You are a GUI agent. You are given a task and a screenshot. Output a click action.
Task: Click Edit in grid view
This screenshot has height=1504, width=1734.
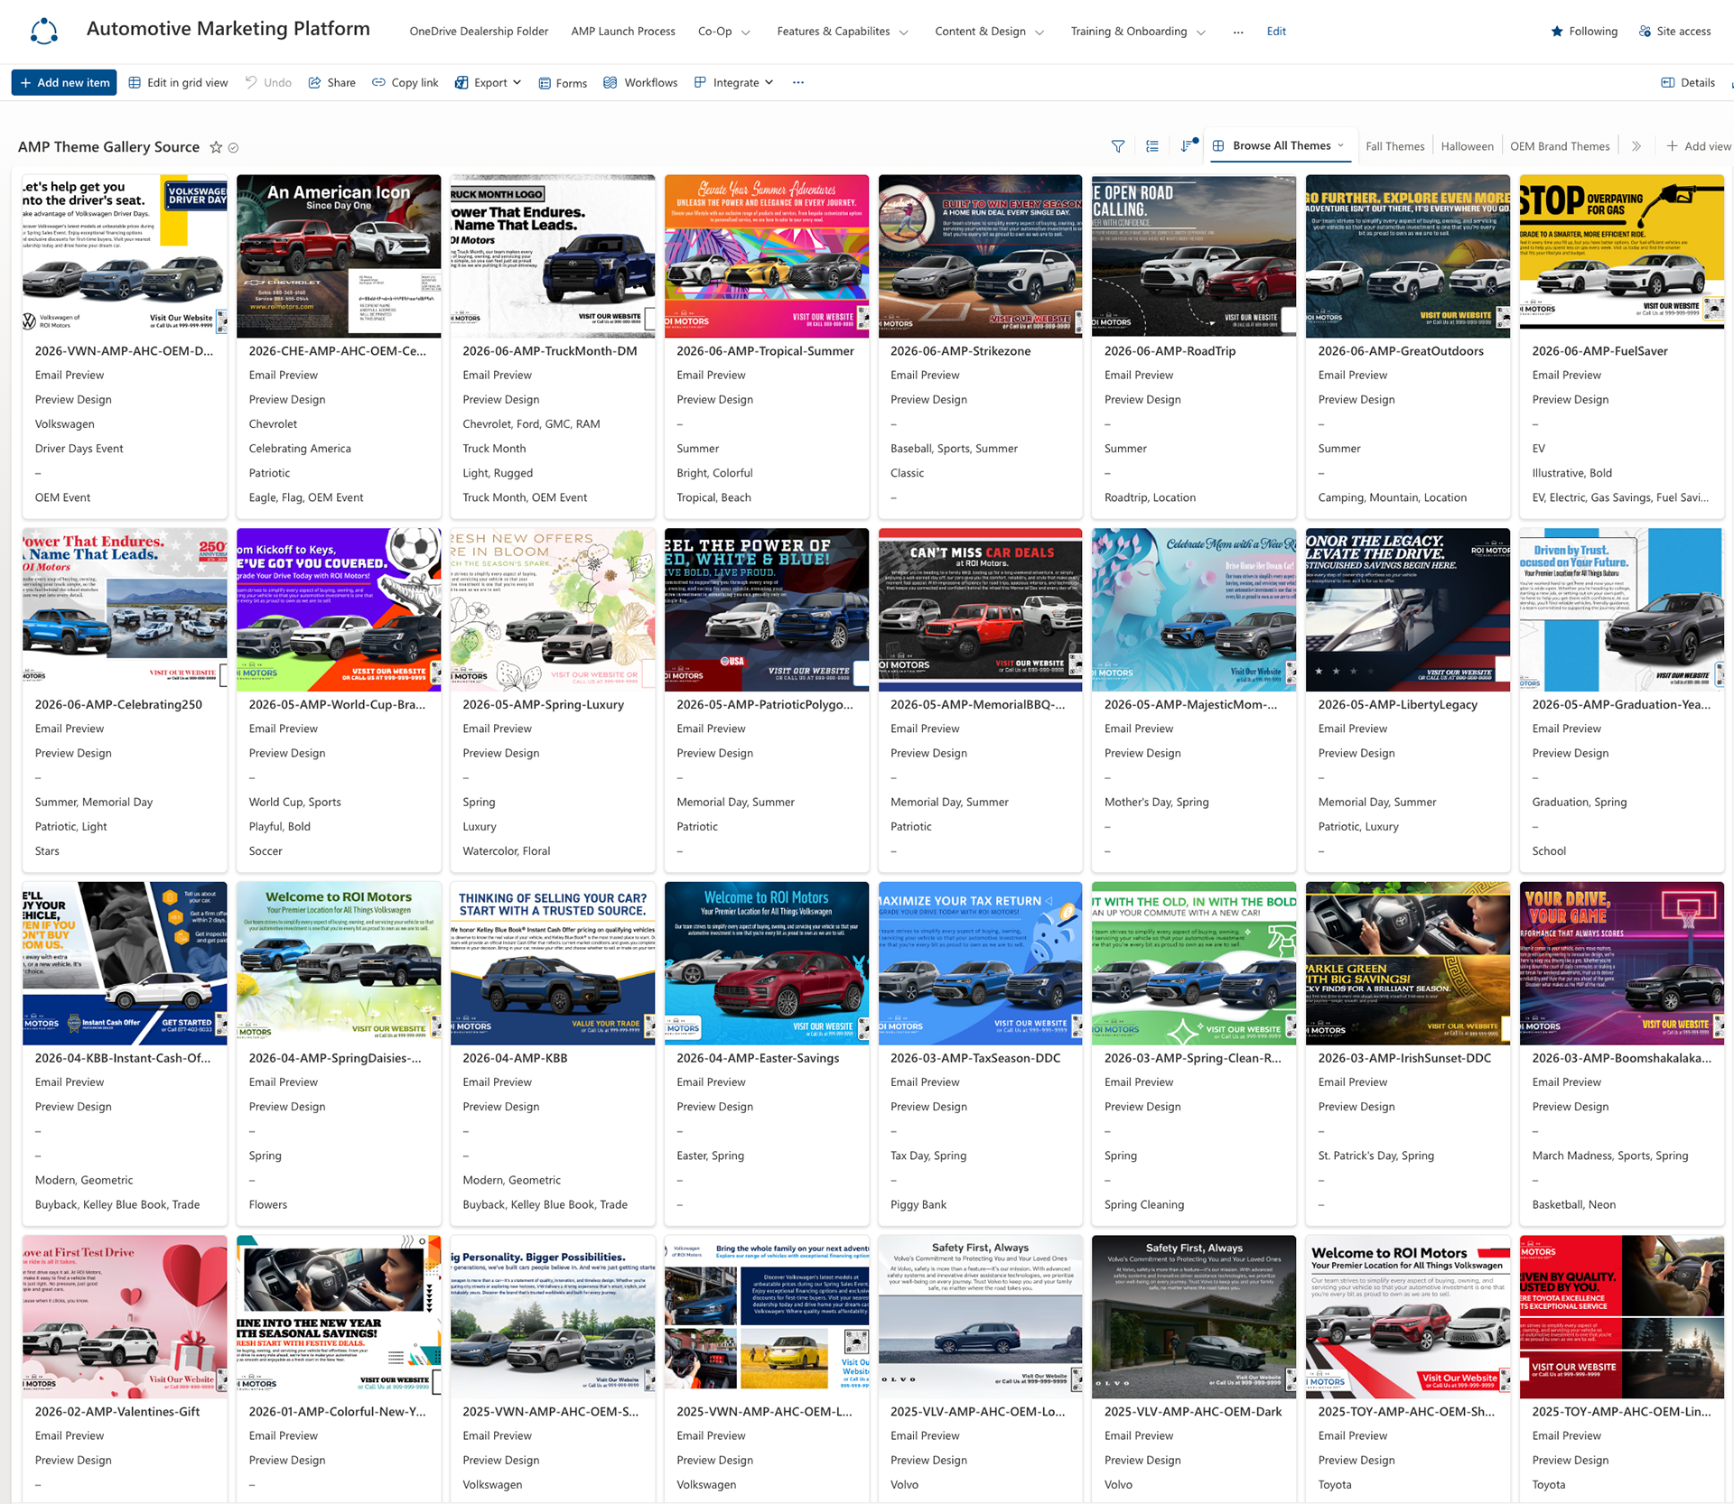(x=178, y=82)
